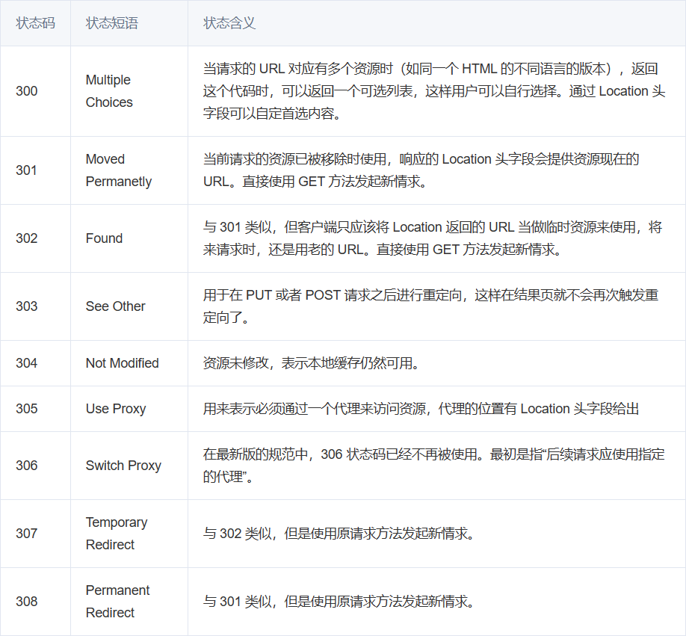Click the Moved Permanetly phrase

(118, 170)
